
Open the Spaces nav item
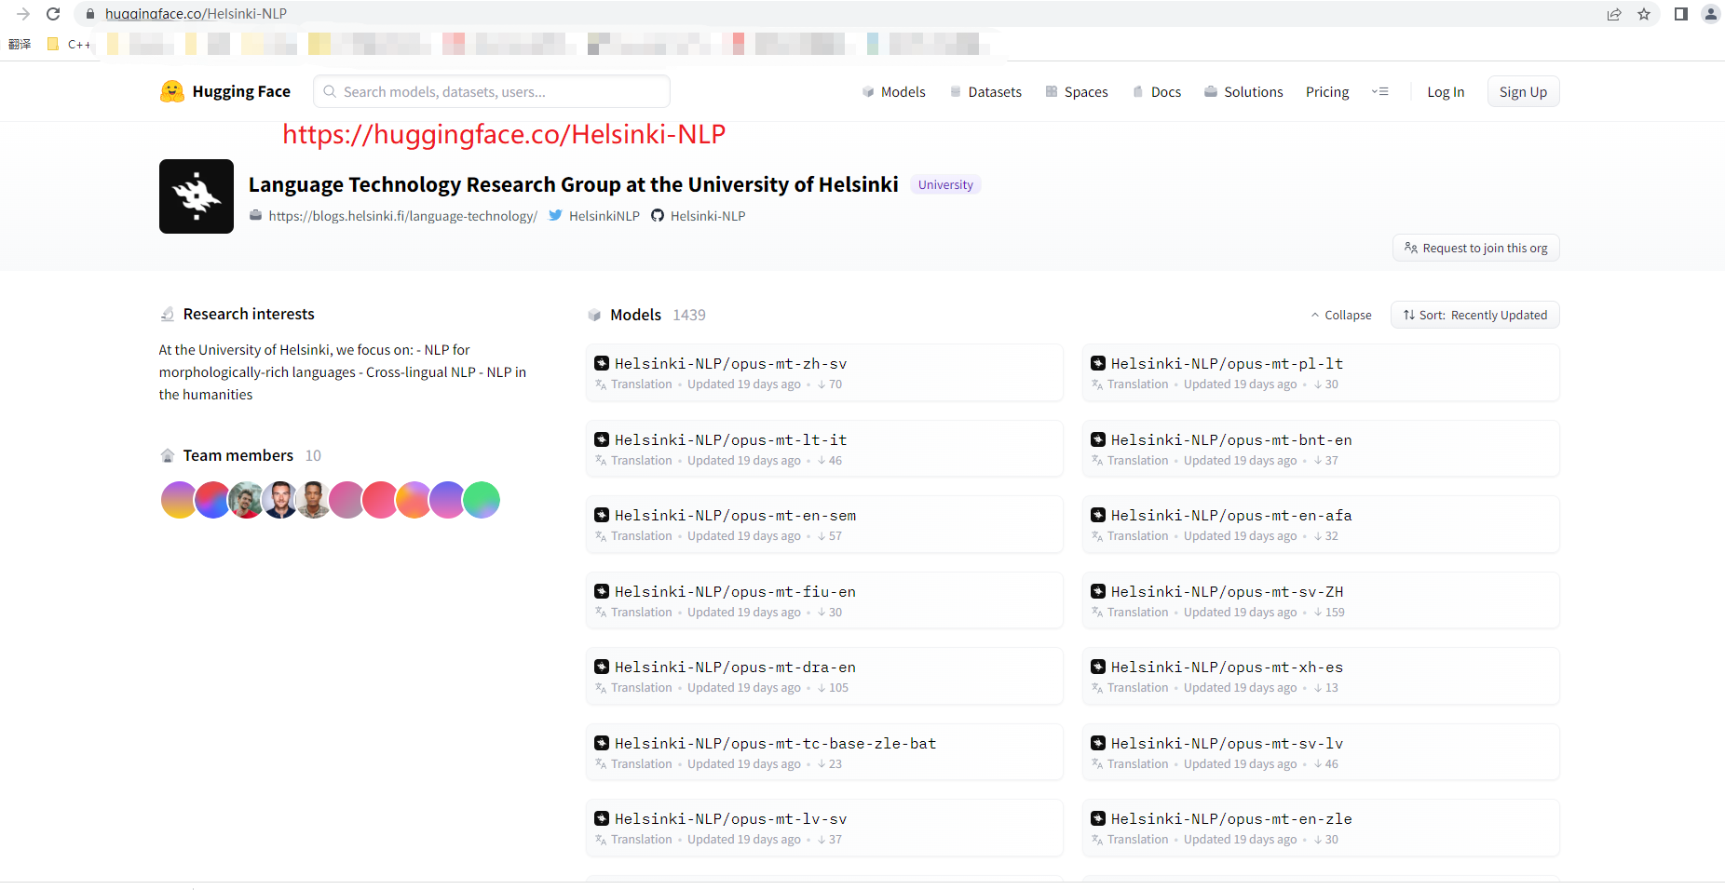coord(1077,91)
